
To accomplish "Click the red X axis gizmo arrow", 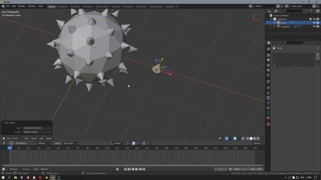I will [x=170, y=74].
